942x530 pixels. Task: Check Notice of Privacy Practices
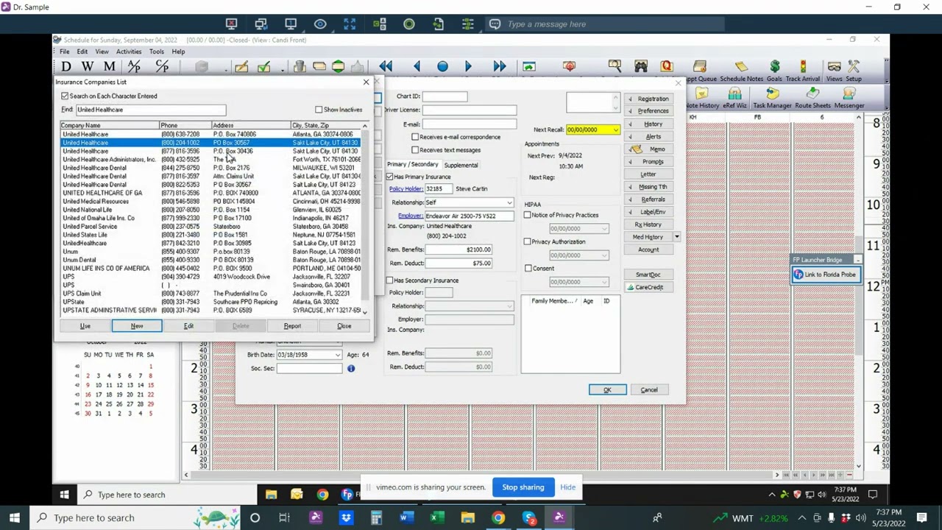pos(528,215)
